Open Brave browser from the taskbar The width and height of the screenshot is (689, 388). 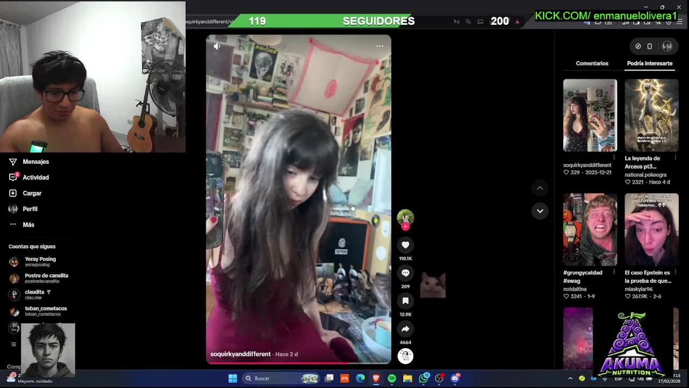click(376, 378)
